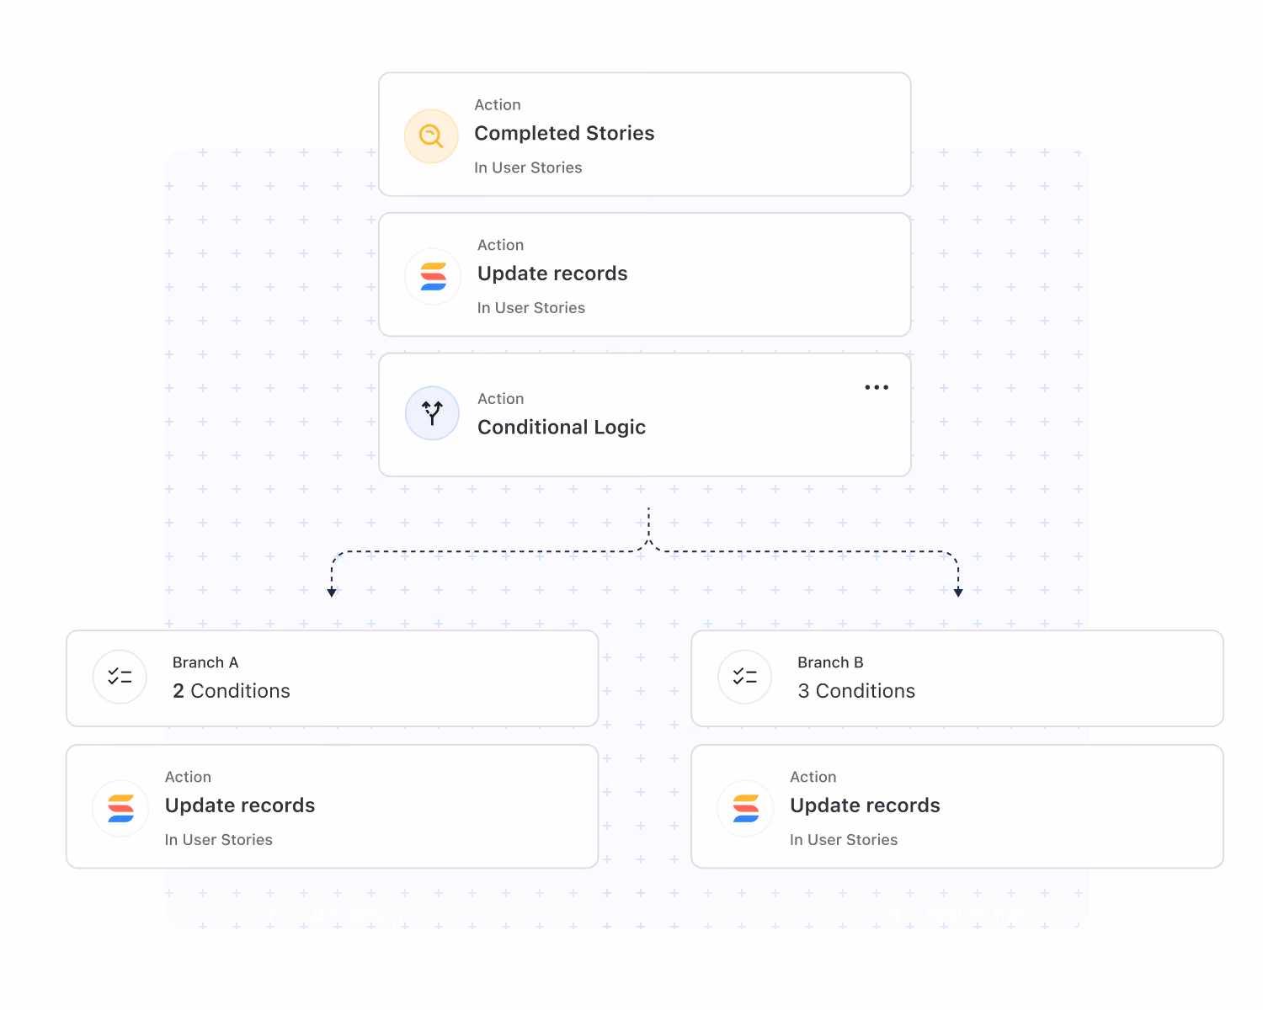Click the Branch A label
1263x1010 pixels.
[205, 662]
